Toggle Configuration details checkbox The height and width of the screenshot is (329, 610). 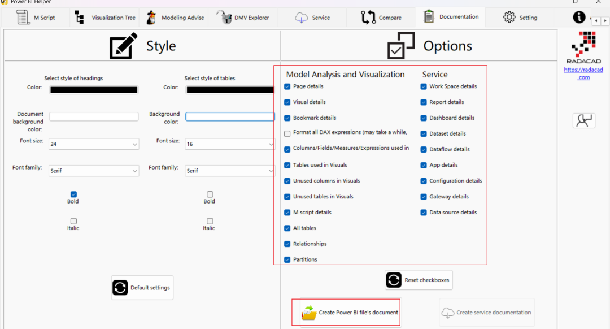[x=424, y=181]
